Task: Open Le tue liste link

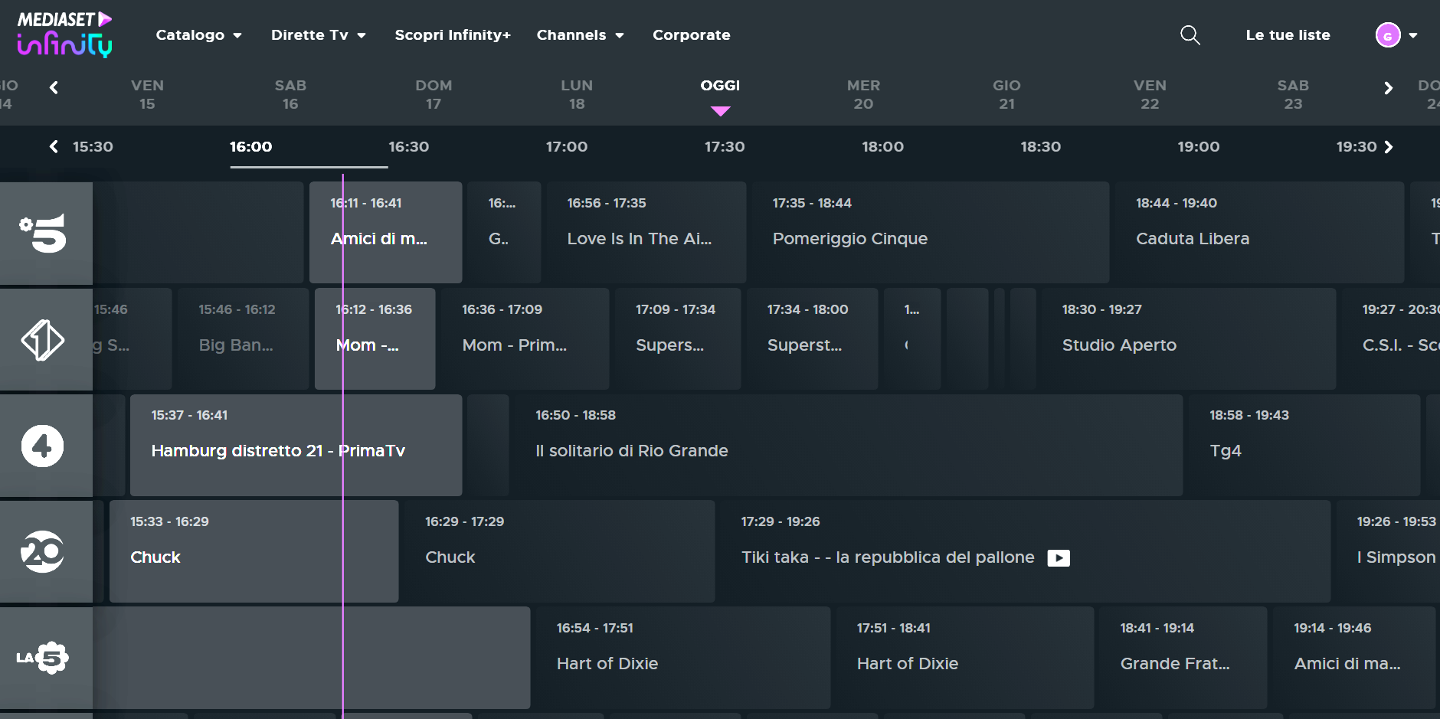Action: (x=1288, y=35)
